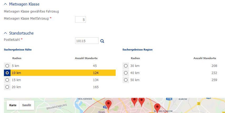Switch map to Karte view
The width and height of the screenshot is (225, 113).
(13, 105)
